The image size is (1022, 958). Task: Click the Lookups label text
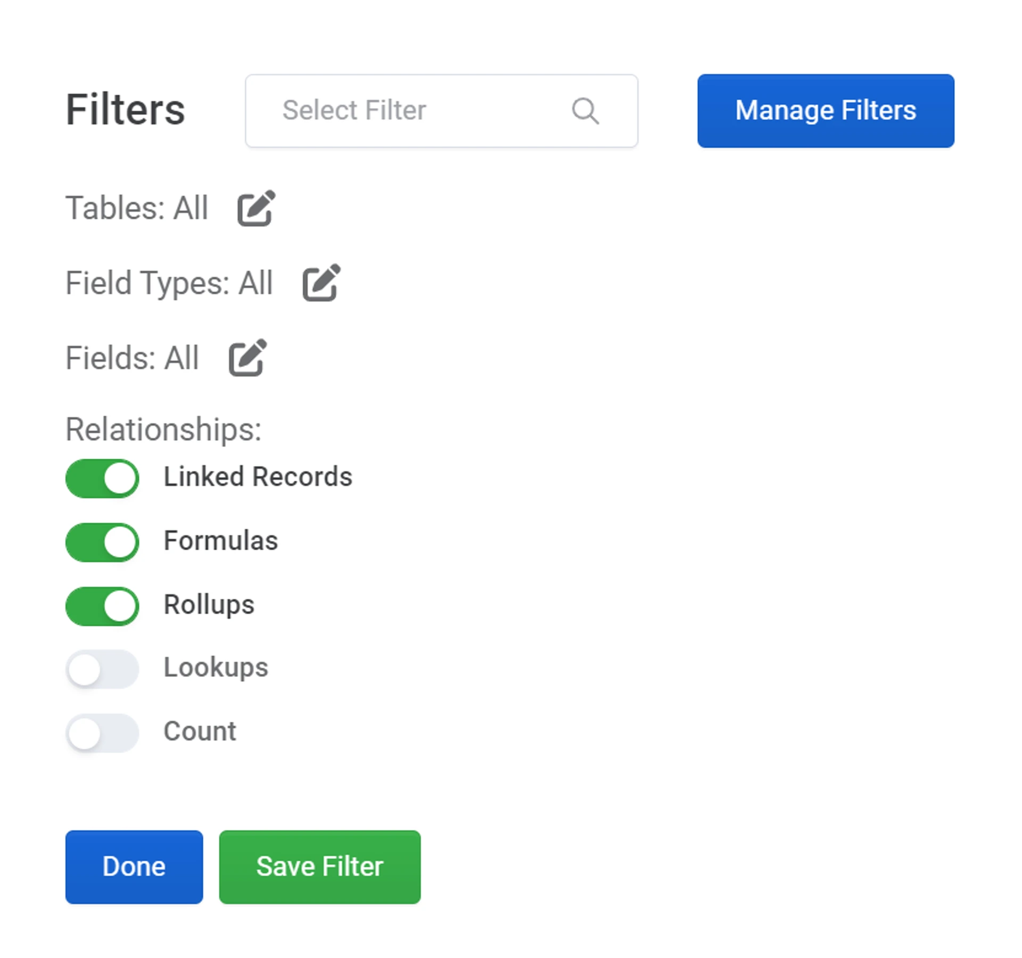(216, 667)
